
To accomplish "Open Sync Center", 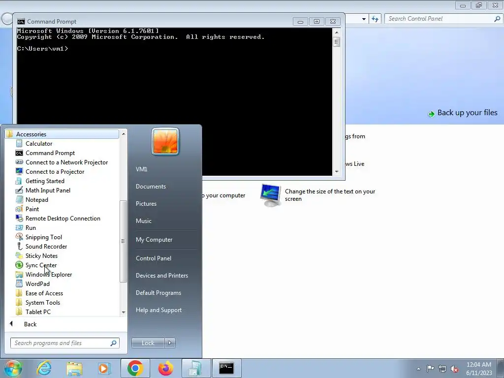I will [41, 265].
